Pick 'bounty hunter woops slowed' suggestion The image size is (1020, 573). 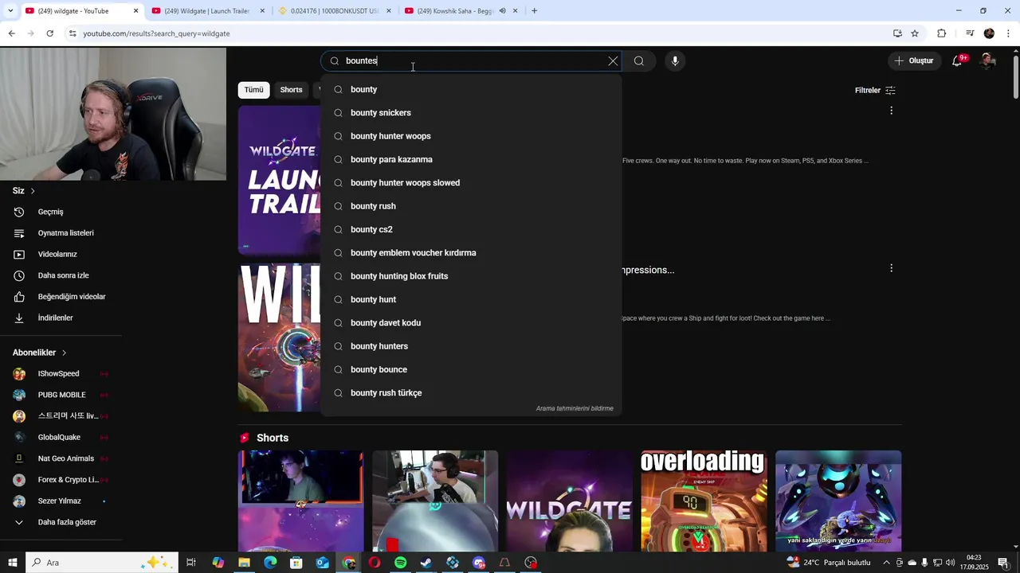point(471,183)
